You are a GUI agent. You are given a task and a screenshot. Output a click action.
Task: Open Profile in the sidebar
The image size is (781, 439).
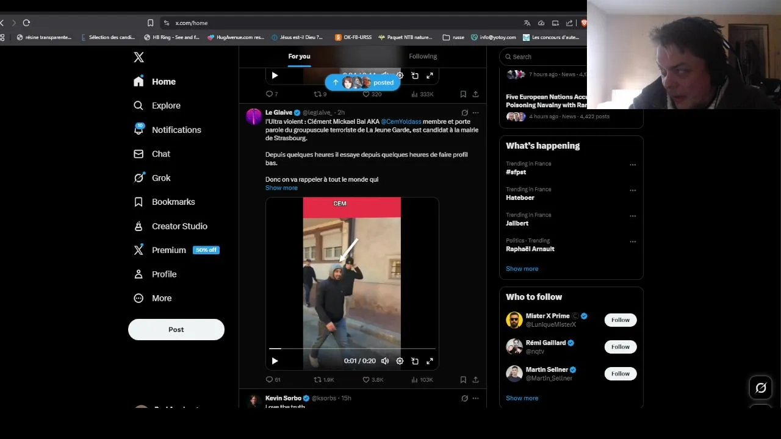156,274
